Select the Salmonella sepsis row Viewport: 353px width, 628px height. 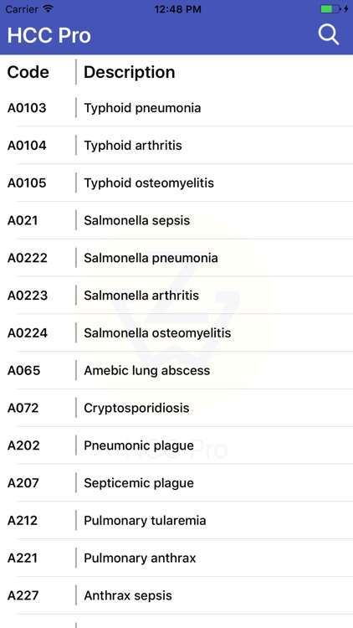coord(176,220)
